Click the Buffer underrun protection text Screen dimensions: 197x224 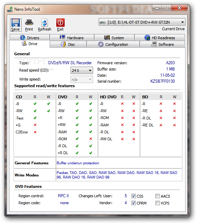[x=78, y=163]
